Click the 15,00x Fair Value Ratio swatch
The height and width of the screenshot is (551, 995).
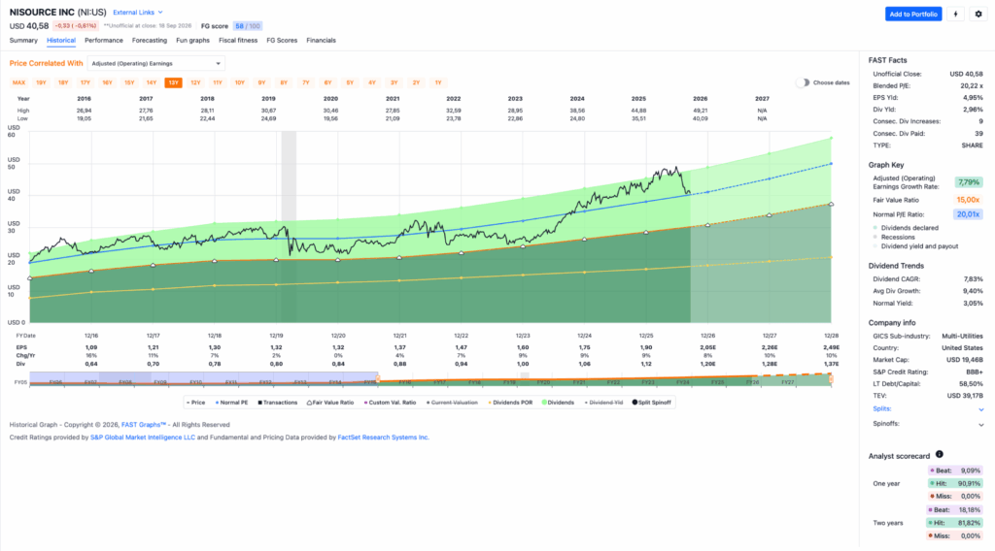tap(969, 200)
